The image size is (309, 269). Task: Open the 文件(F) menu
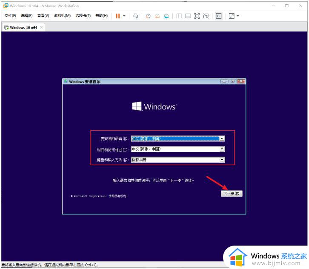(10, 16)
